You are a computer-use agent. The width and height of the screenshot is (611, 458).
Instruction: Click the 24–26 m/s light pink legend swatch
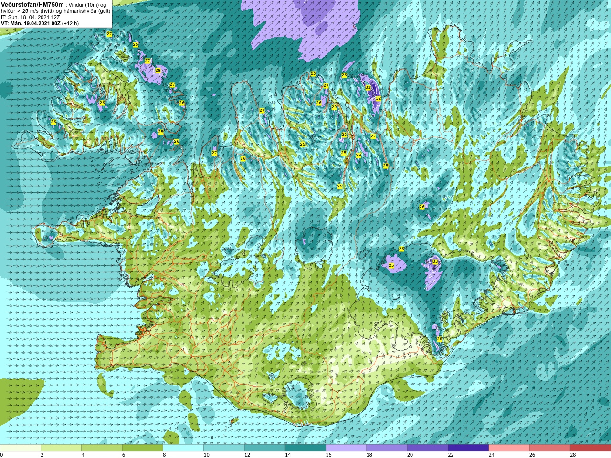point(509,448)
